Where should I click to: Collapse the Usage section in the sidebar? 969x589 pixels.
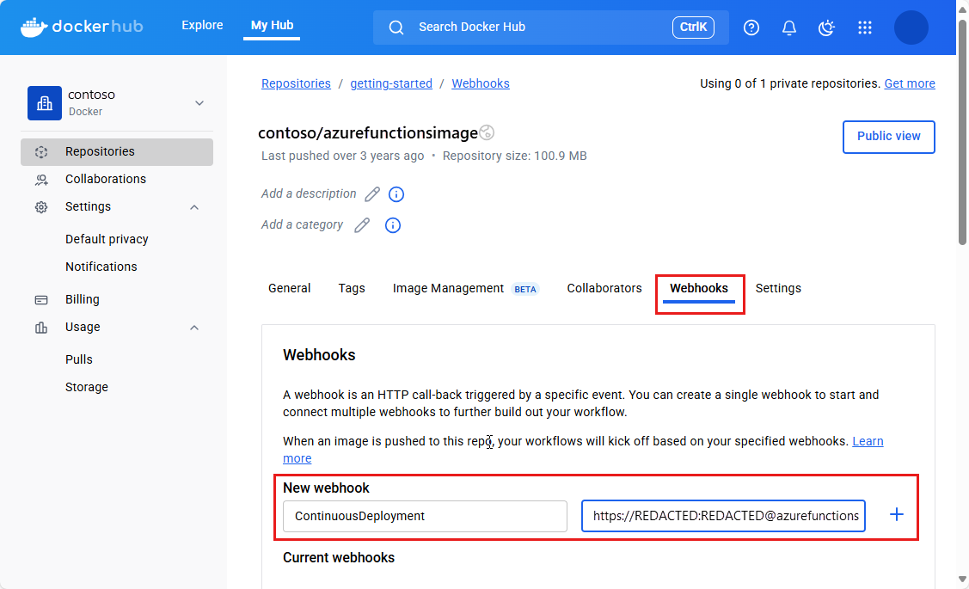point(193,327)
